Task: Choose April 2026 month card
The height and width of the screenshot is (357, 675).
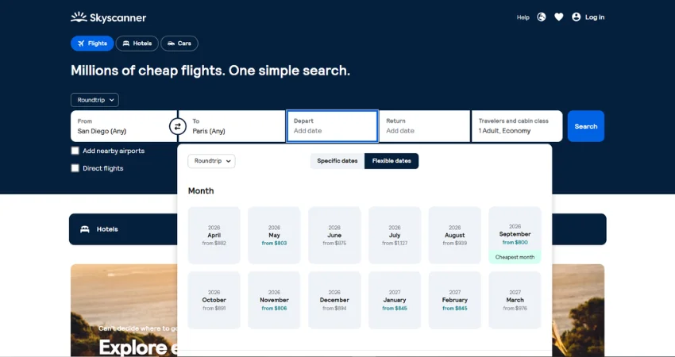Action: [x=214, y=236]
